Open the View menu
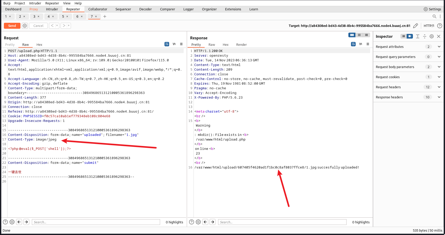The width and height of the screenshot is (445, 235). click(x=67, y=3)
